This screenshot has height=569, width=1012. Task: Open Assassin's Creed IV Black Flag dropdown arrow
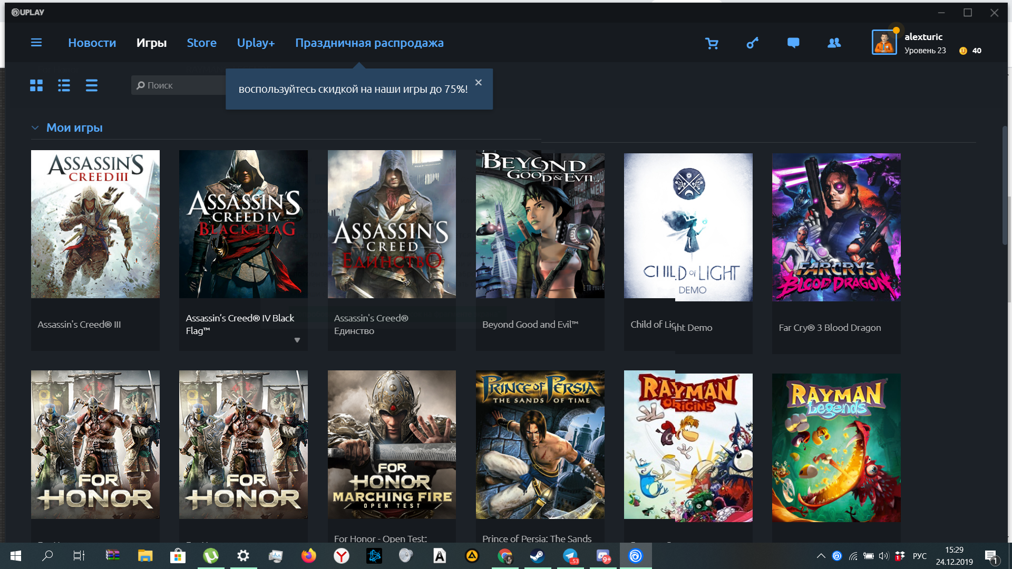click(x=297, y=340)
